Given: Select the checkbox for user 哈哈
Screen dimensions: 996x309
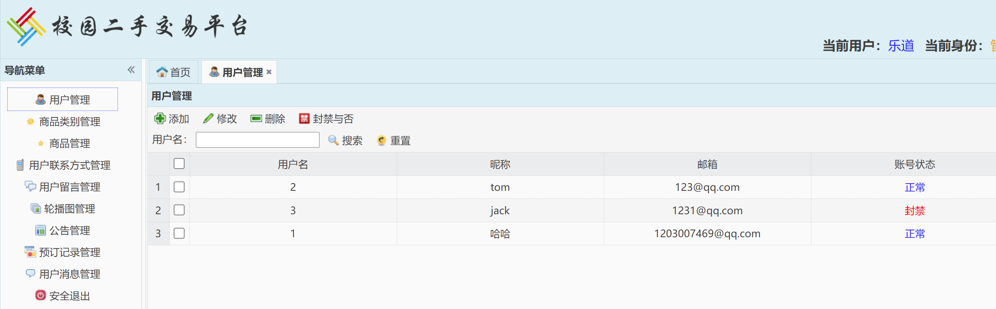Looking at the screenshot, I should (179, 233).
